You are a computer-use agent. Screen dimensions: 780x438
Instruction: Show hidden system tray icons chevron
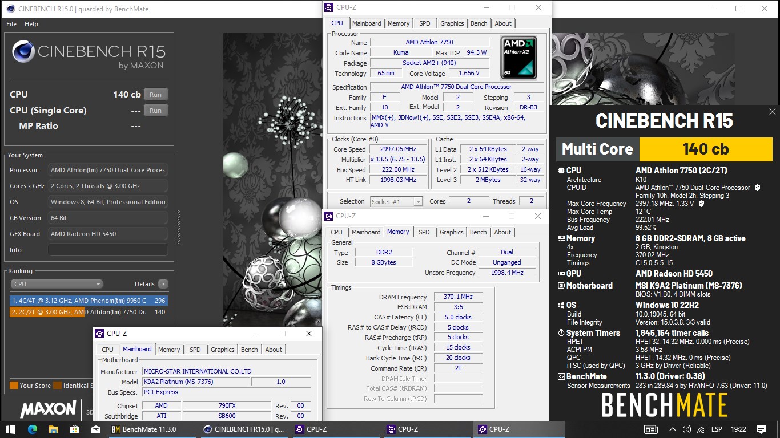point(672,429)
